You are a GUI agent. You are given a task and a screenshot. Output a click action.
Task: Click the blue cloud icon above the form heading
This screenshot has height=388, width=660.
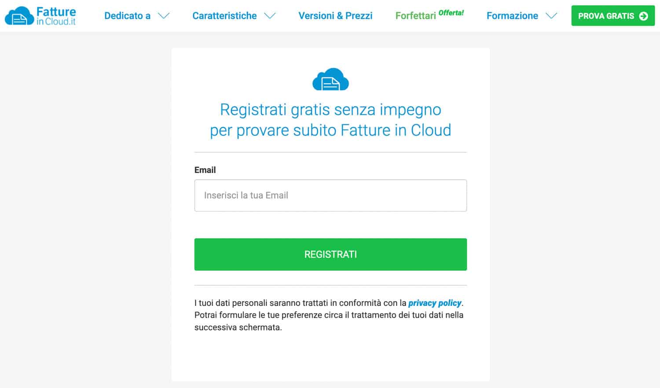(330, 80)
